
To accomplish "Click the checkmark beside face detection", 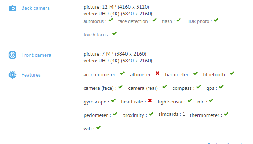I will (154, 20).
